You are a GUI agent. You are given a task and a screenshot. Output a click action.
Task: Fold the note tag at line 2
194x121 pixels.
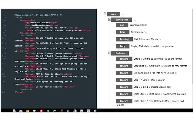[6, 18]
